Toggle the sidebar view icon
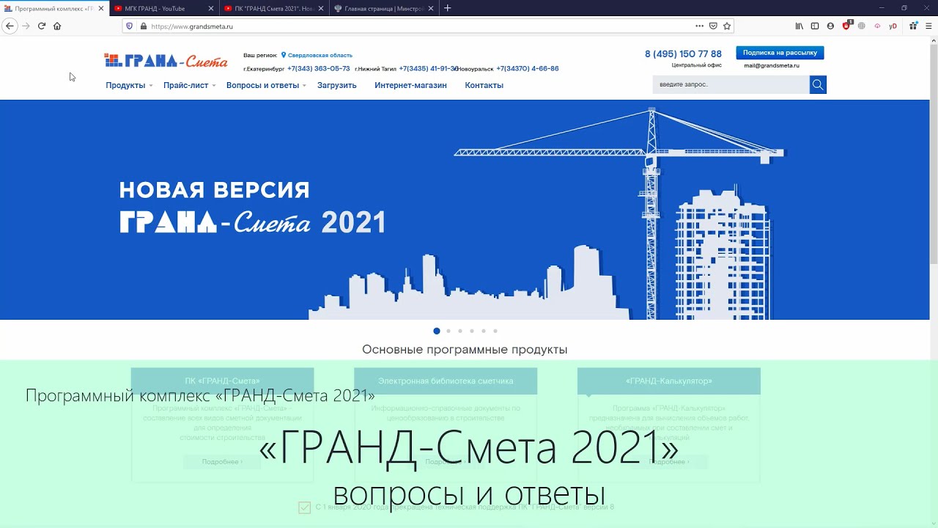 pos(815,26)
